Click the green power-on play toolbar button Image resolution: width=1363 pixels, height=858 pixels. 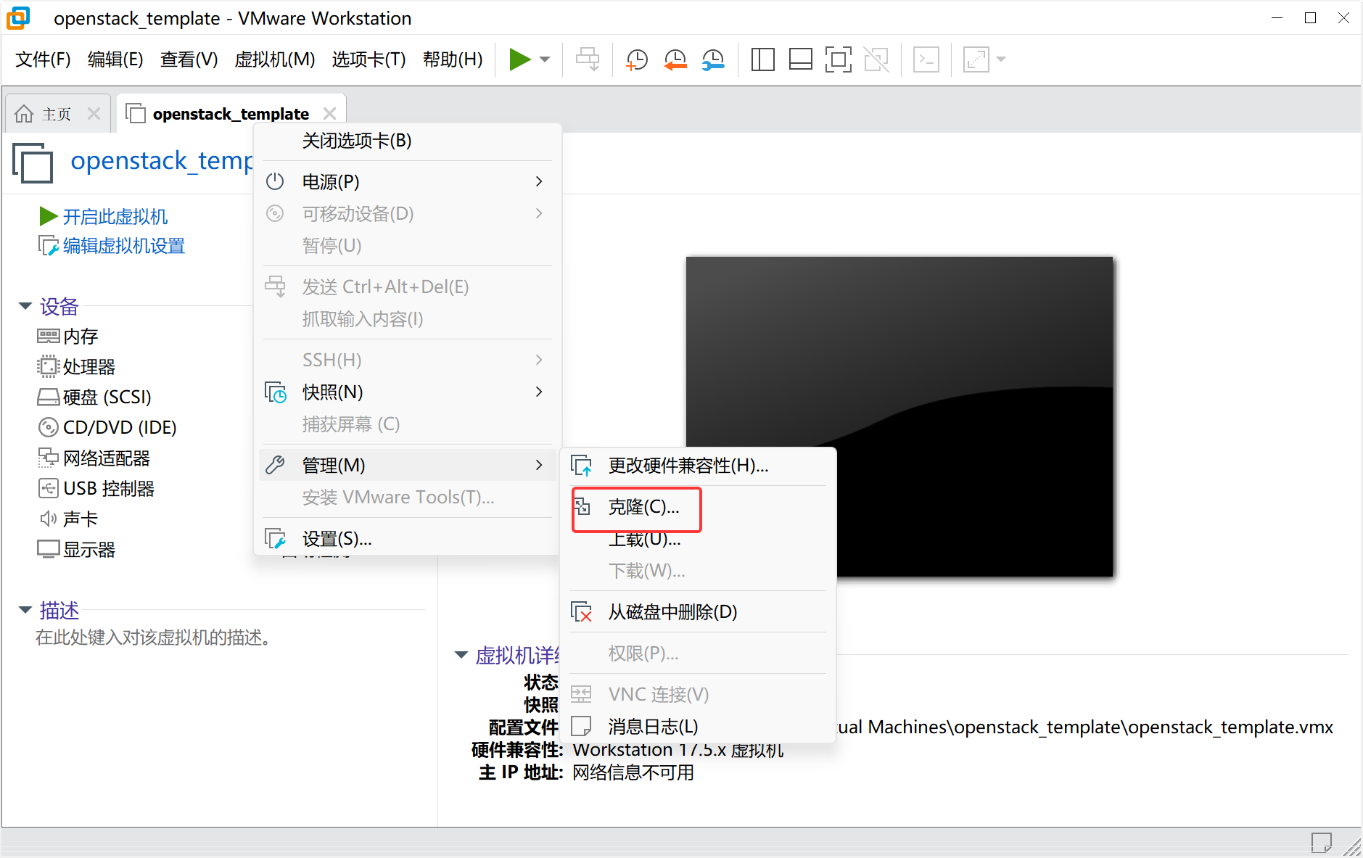pyautogui.click(x=519, y=59)
